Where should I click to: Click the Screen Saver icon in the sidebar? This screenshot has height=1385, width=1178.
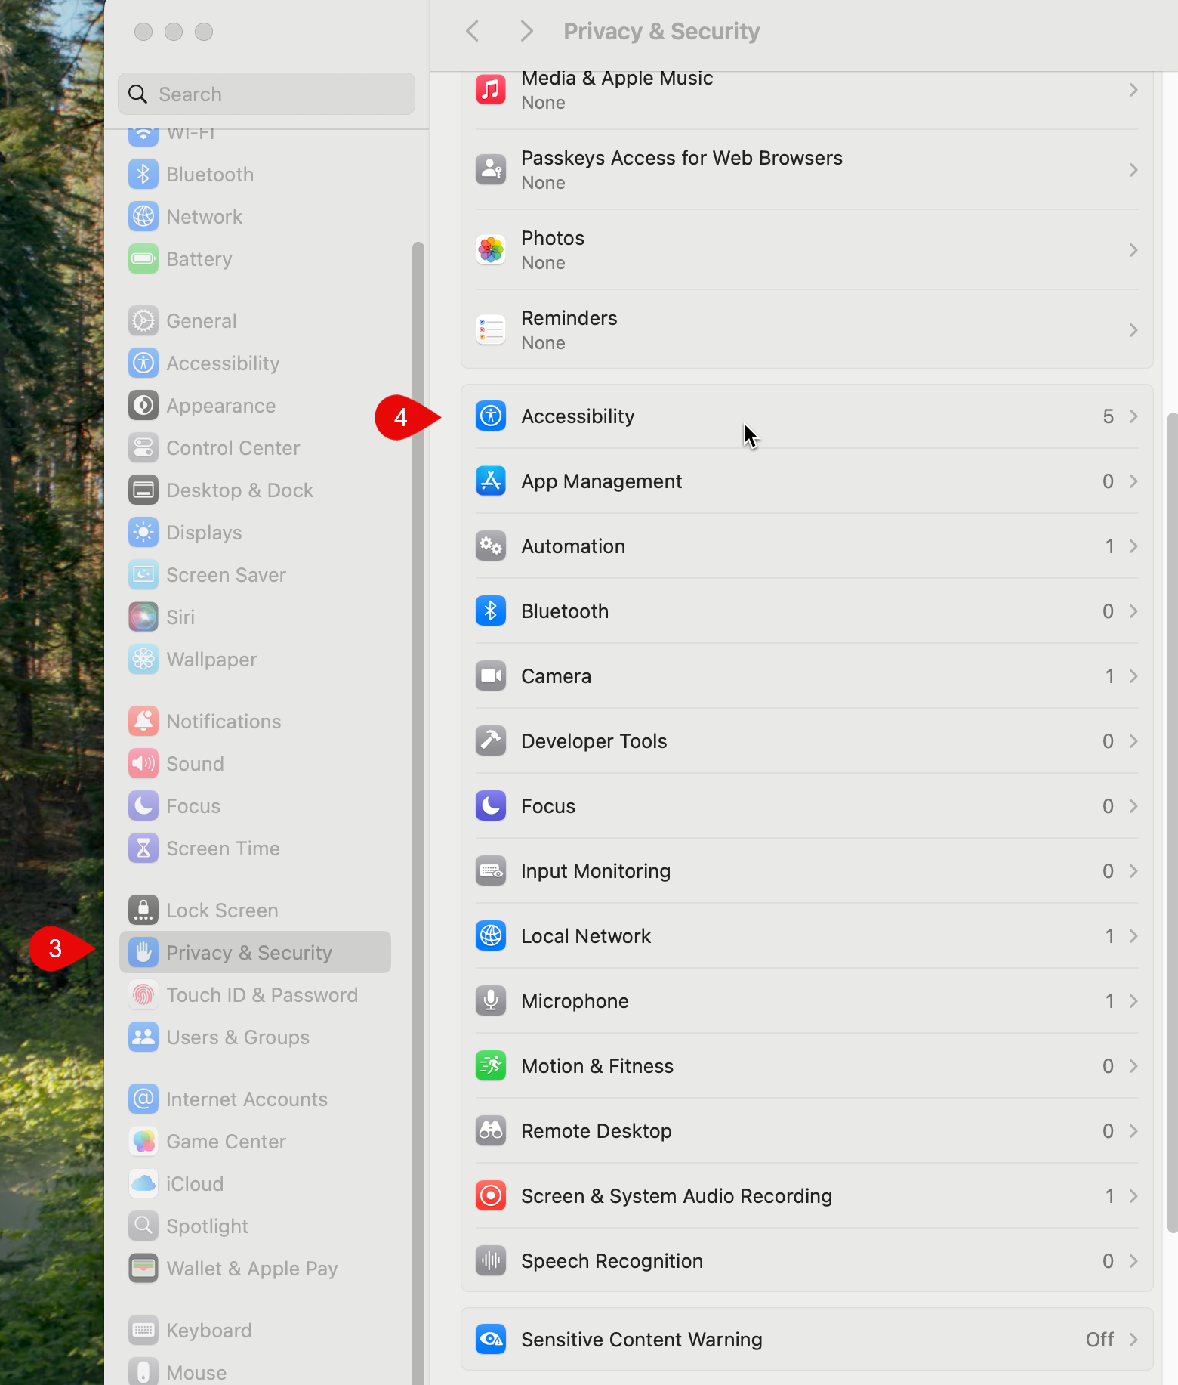pos(143,575)
